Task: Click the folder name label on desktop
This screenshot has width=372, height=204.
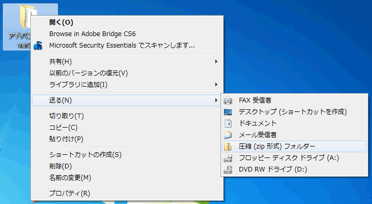Action: click(x=20, y=40)
